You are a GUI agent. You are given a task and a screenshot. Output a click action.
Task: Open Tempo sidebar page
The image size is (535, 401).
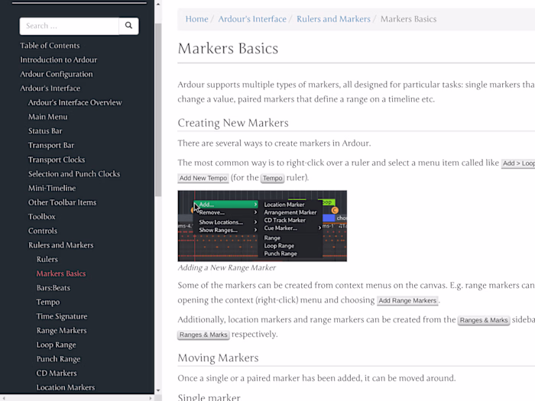(48, 302)
